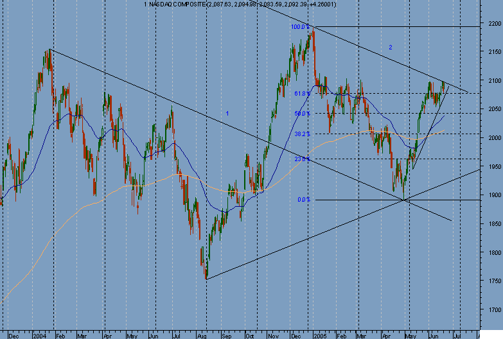The width and height of the screenshot is (503, 339).
Task: Click the 2100 price axis value
Action: point(496,80)
